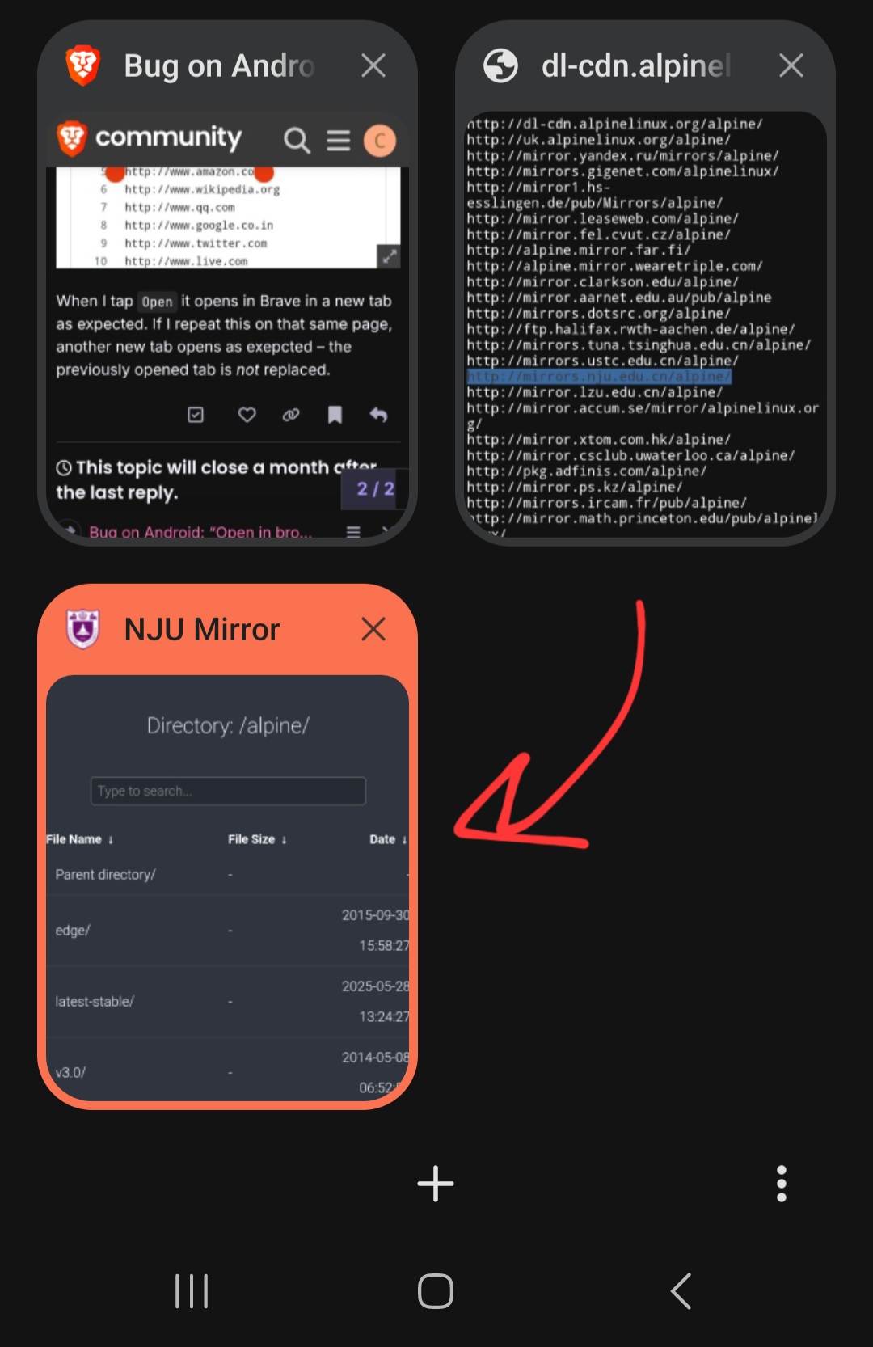Screen dimensions: 873x1347
Task: Open a new tab with plus icon
Action: [x=436, y=1184]
